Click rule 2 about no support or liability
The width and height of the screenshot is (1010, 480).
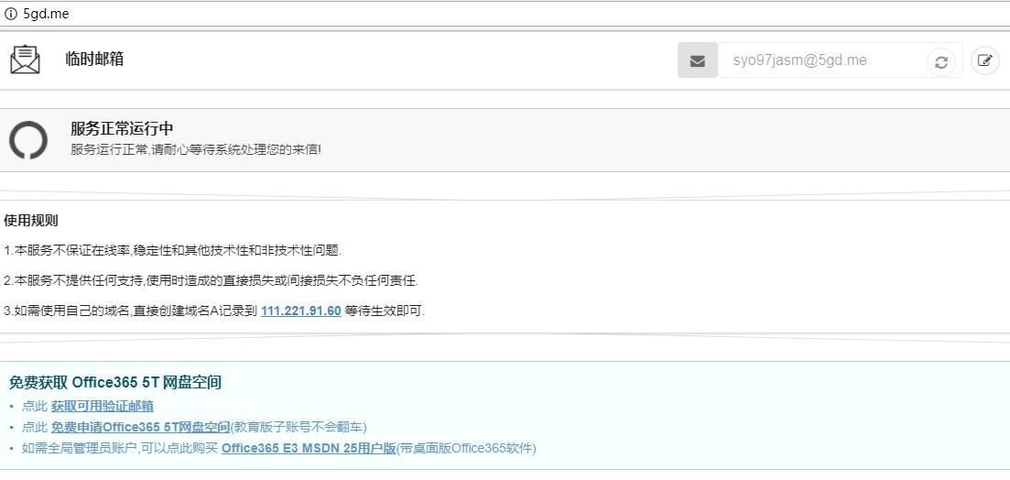[211, 281]
